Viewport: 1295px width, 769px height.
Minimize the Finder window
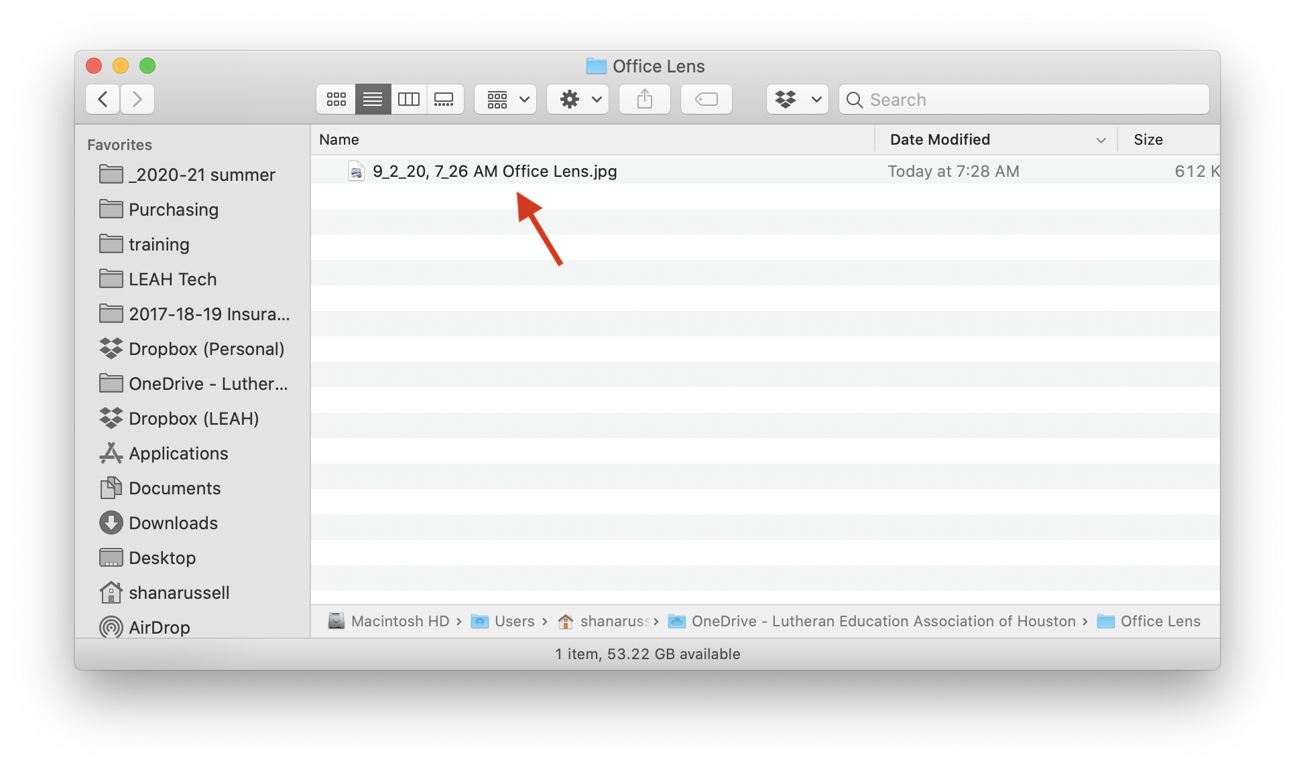(x=121, y=66)
